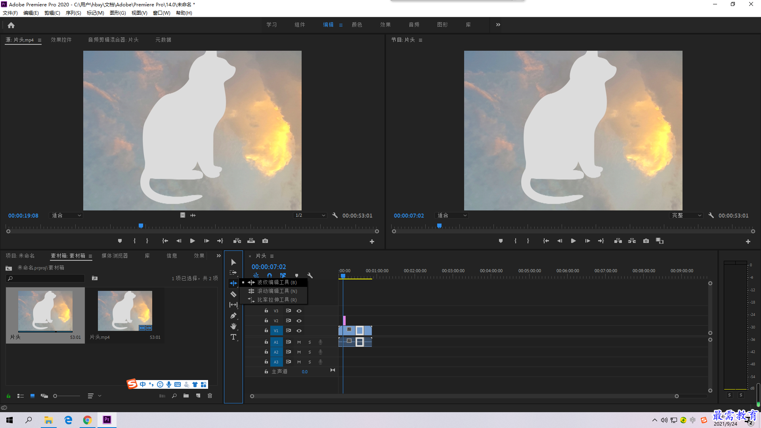
Task: Toggle V3 track output eye
Action: 299,311
